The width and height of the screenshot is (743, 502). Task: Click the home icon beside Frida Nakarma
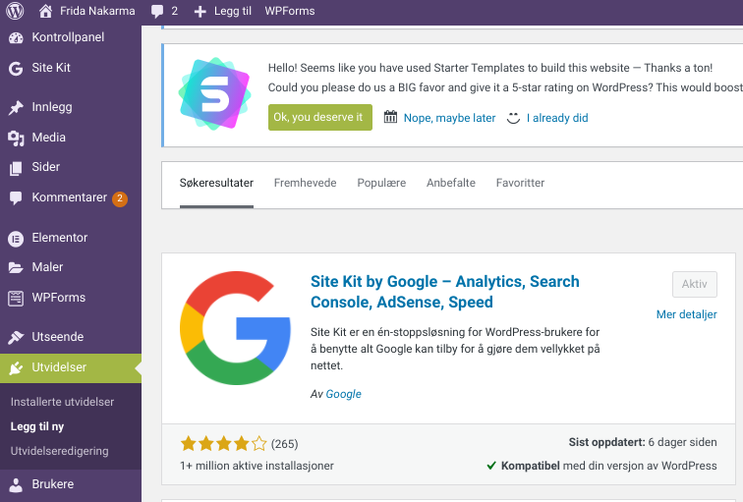click(x=45, y=11)
